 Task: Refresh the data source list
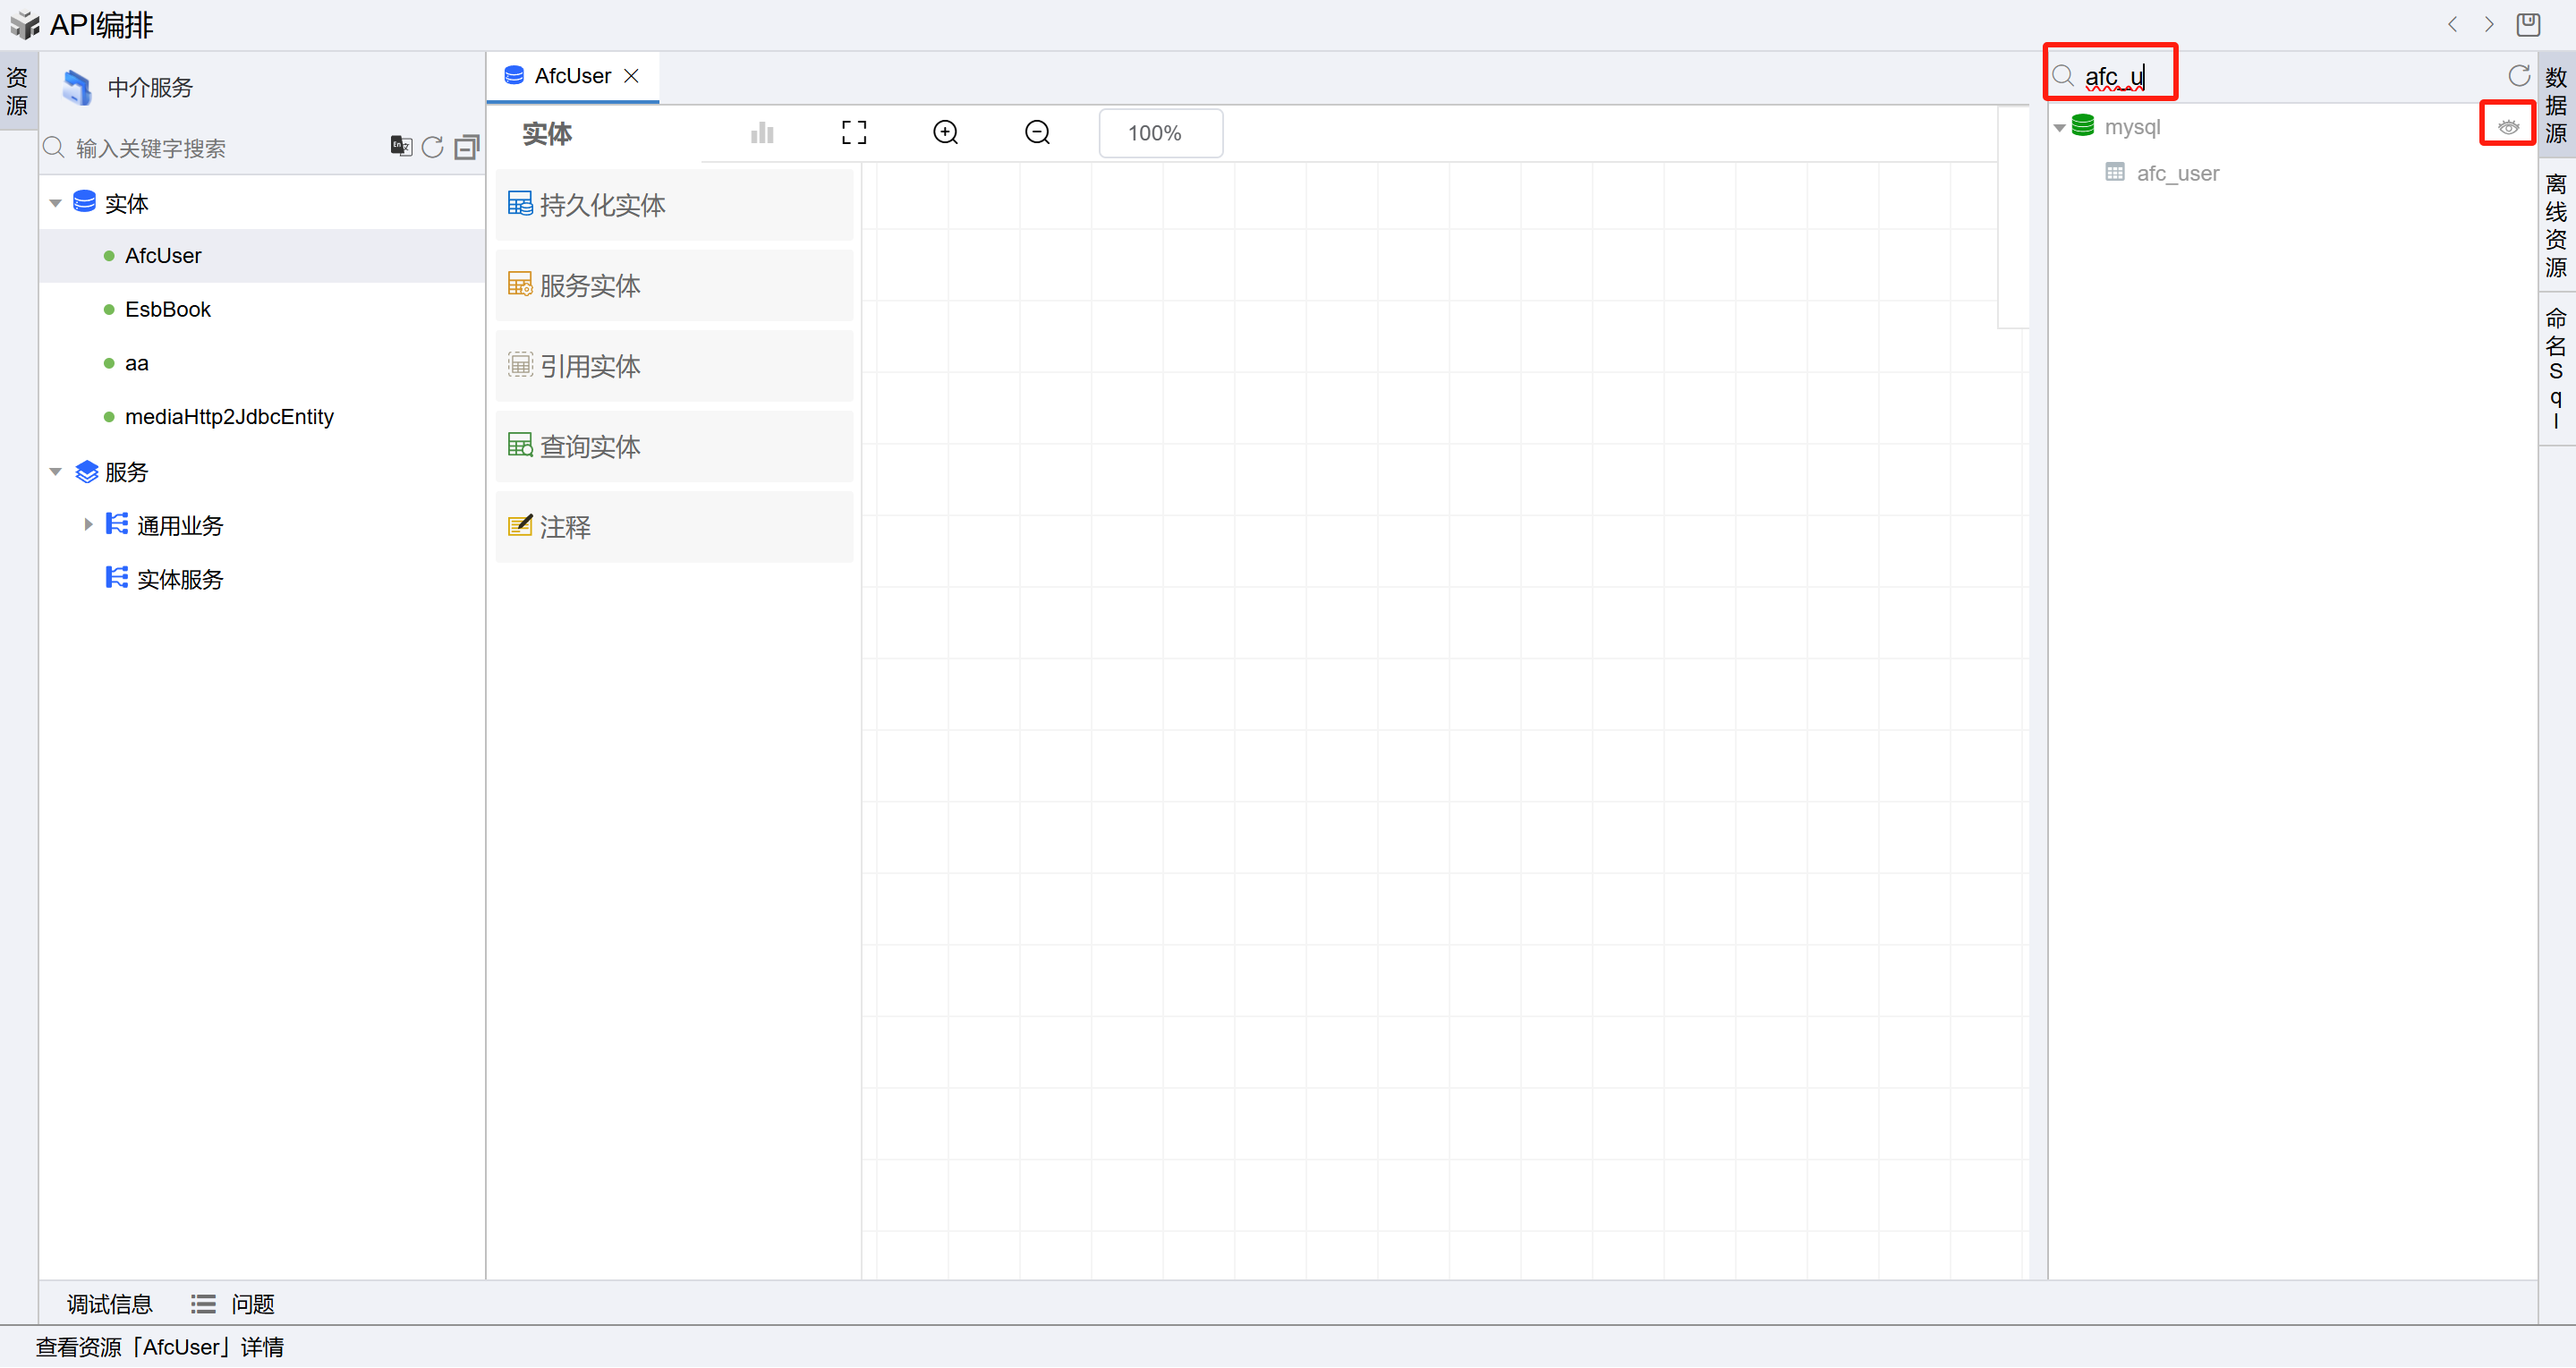coord(2518,76)
